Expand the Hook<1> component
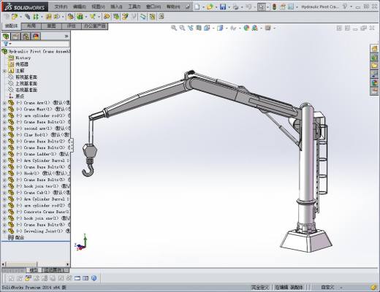 point(4,174)
